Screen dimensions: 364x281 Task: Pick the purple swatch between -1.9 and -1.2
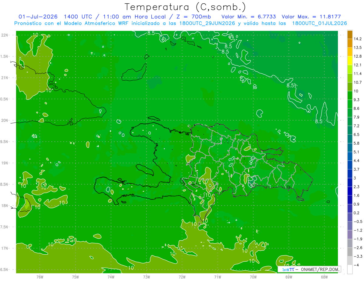click(350, 235)
